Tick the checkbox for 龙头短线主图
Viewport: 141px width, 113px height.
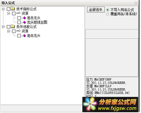coord(19,22)
